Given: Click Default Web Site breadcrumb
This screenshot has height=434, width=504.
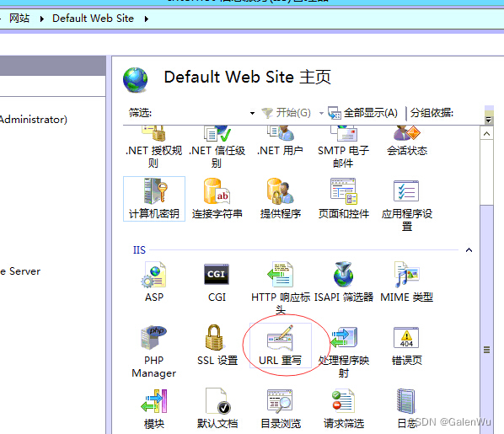Looking at the screenshot, I should 93,19.
